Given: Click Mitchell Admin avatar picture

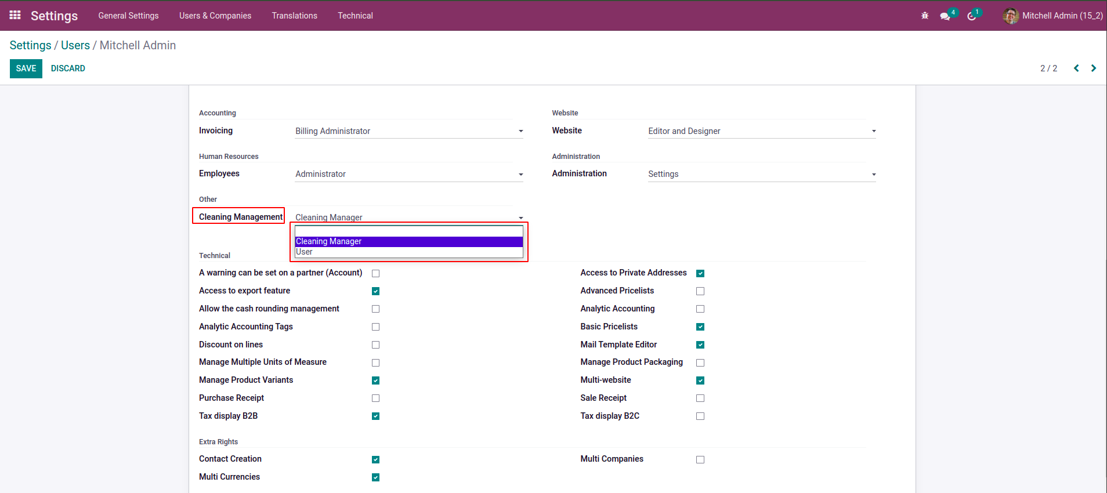Looking at the screenshot, I should 1011,16.
